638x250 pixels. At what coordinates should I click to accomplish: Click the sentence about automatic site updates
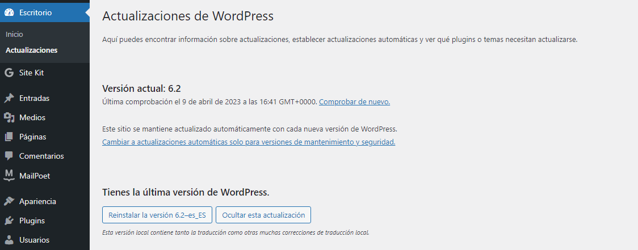click(249, 129)
